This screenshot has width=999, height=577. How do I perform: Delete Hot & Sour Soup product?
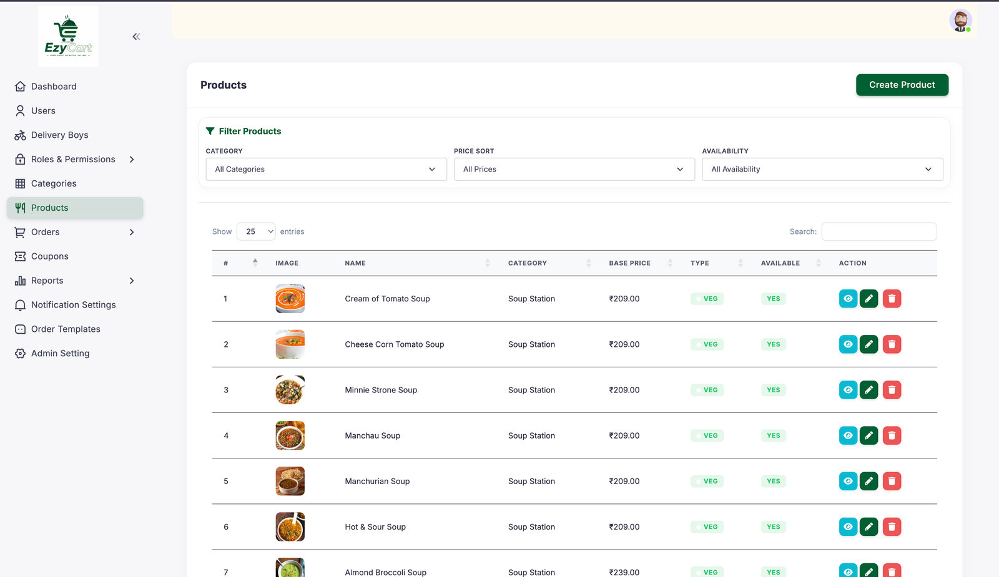click(892, 526)
